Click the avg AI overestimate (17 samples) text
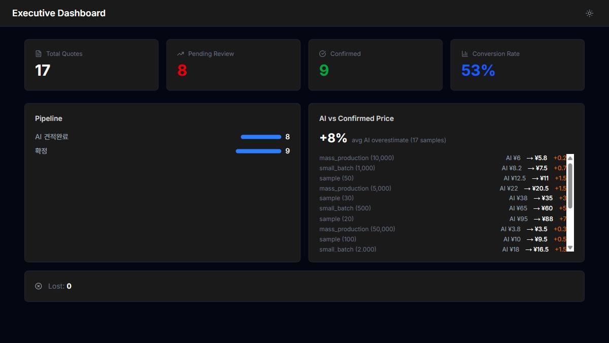The image size is (609, 343). pos(399,140)
